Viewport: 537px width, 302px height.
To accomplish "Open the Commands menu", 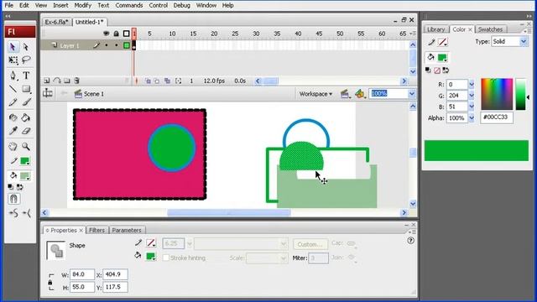I will point(129,6).
